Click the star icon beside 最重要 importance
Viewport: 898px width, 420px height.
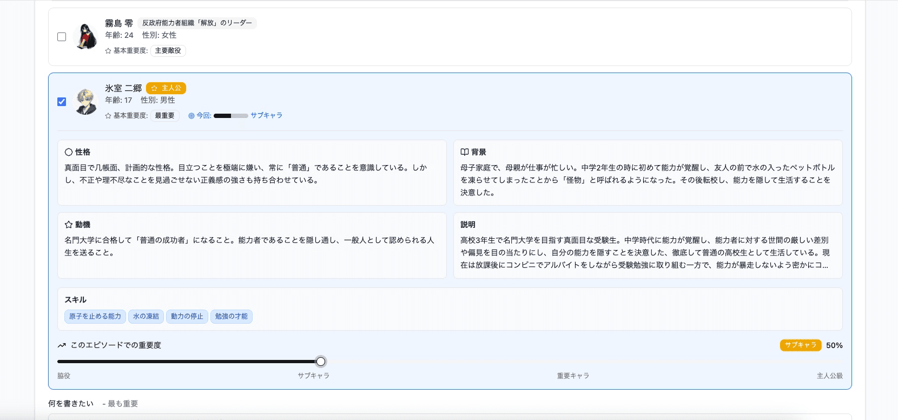108,116
